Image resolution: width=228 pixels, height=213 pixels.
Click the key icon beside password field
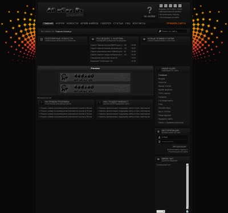(x=159, y=142)
